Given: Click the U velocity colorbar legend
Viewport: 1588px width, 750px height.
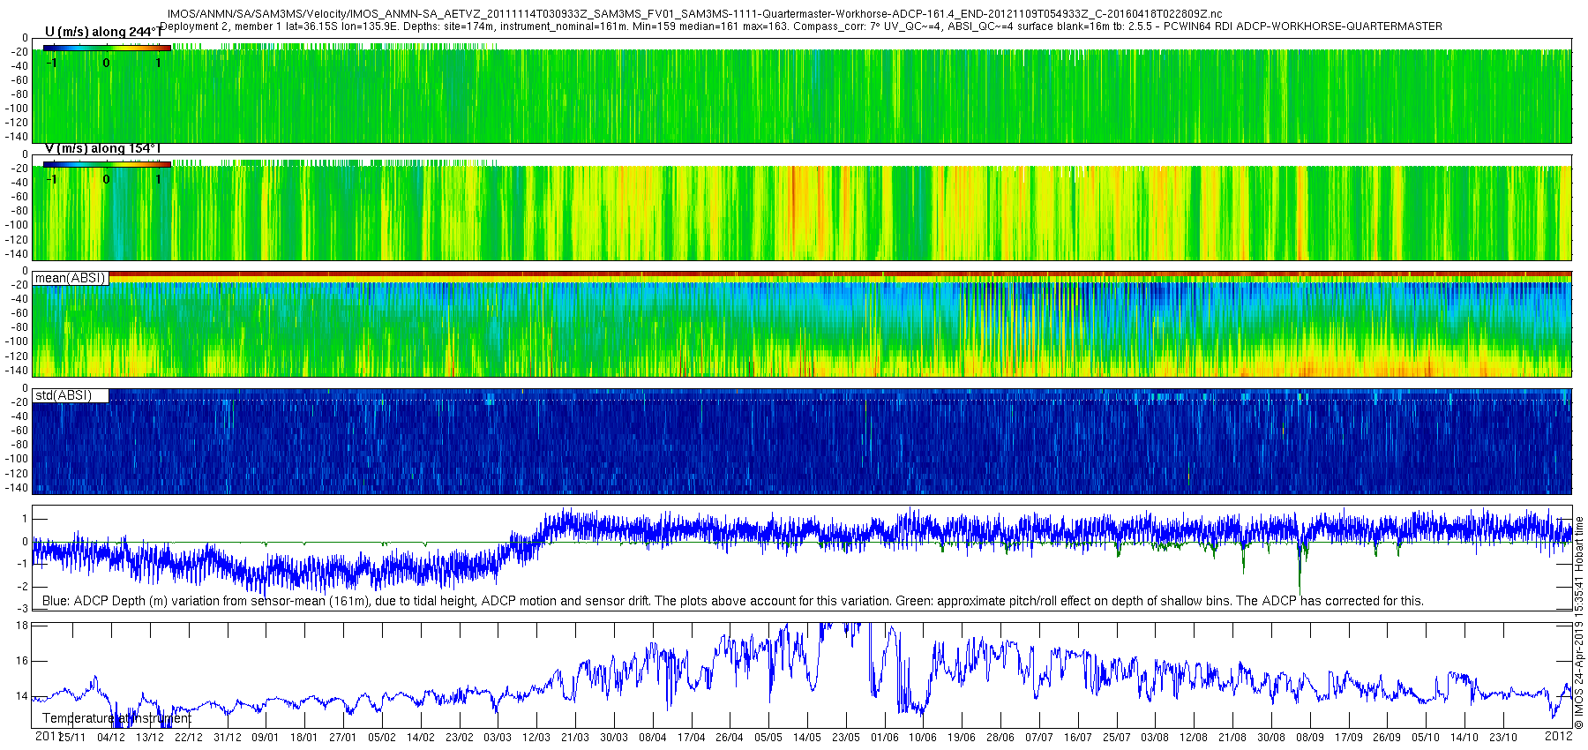Looking at the screenshot, I should click(107, 48).
